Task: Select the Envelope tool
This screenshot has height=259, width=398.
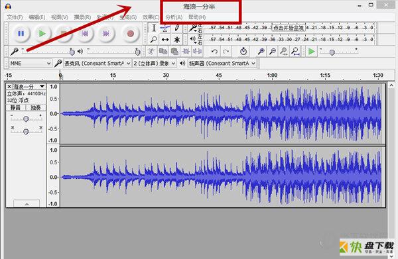Action: click(x=165, y=28)
